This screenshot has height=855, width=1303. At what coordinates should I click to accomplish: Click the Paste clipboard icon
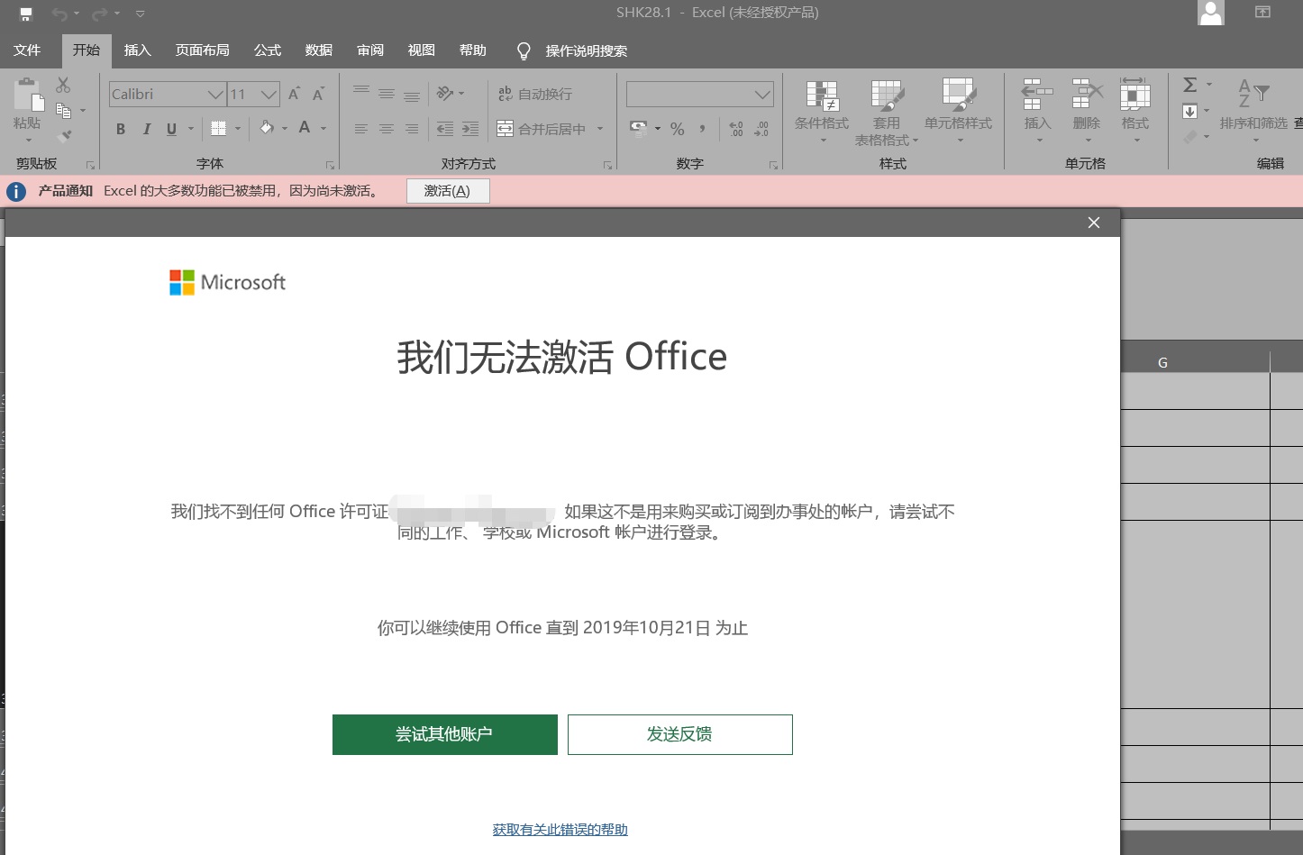27,95
